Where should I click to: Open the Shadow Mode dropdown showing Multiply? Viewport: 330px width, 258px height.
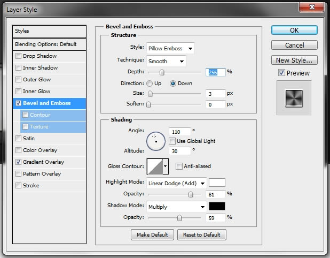[177, 207]
